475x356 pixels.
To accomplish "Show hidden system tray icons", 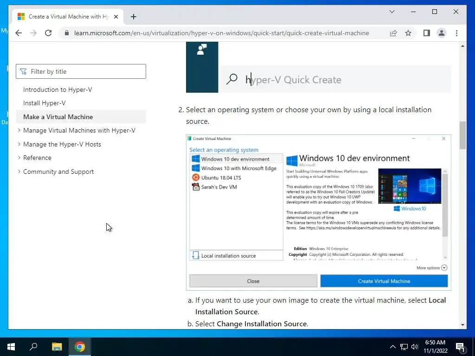I will coord(392,347).
